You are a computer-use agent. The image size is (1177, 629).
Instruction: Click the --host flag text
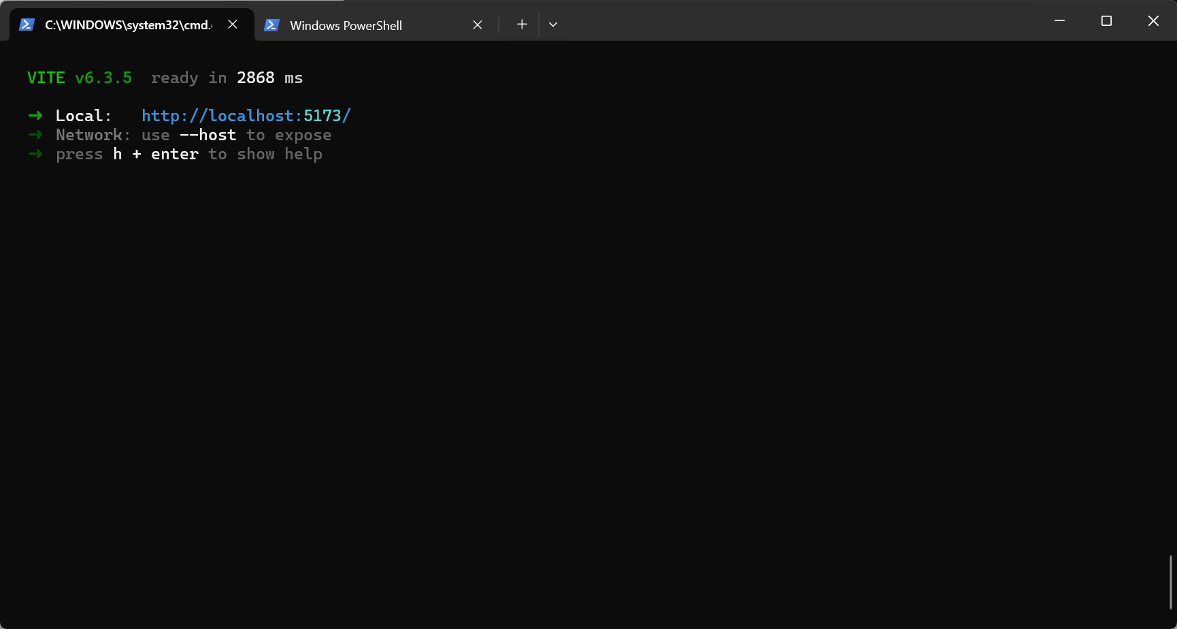pos(208,135)
